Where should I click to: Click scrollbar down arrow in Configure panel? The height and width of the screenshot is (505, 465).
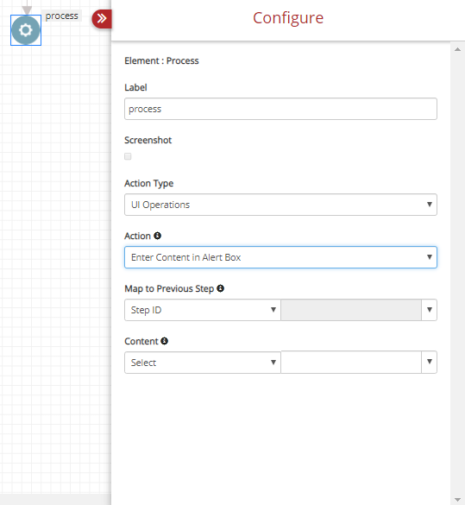[457, 500]
